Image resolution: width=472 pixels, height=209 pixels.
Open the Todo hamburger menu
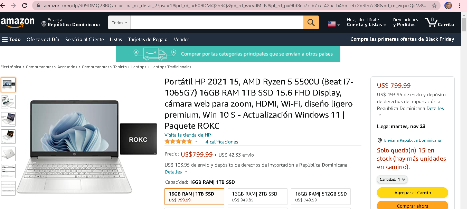click(x=11, y=39)
